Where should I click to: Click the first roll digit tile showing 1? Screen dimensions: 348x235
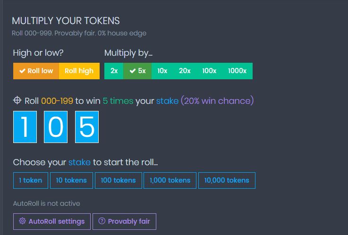(x=25, y=127)
